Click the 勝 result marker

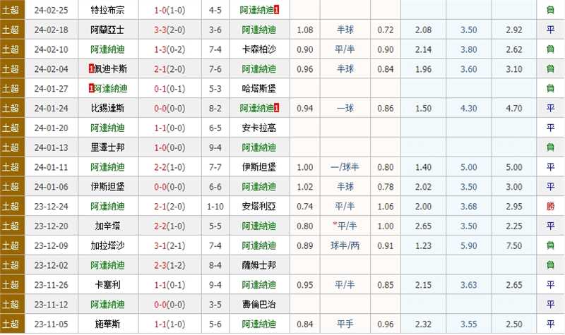coord(550,206)
